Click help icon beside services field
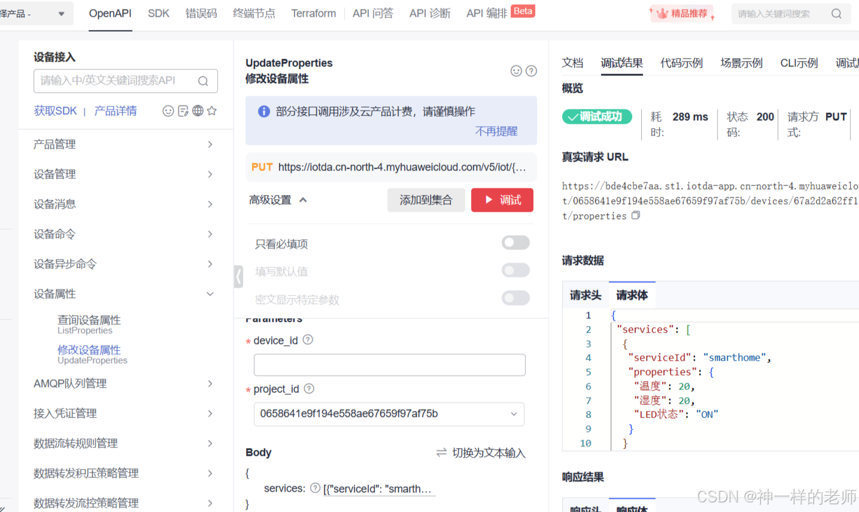 pyautogui.click(x=315, y=488)
